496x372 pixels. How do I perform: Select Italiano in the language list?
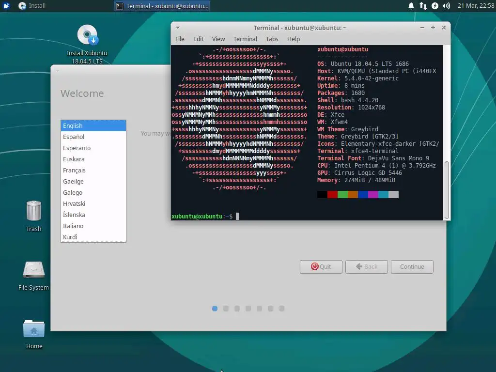(93, 226)
